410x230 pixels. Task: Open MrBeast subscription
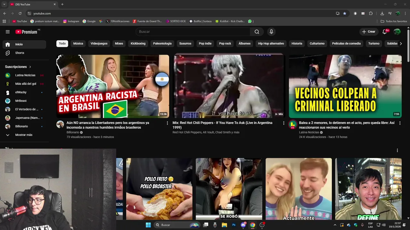(24, 101)
